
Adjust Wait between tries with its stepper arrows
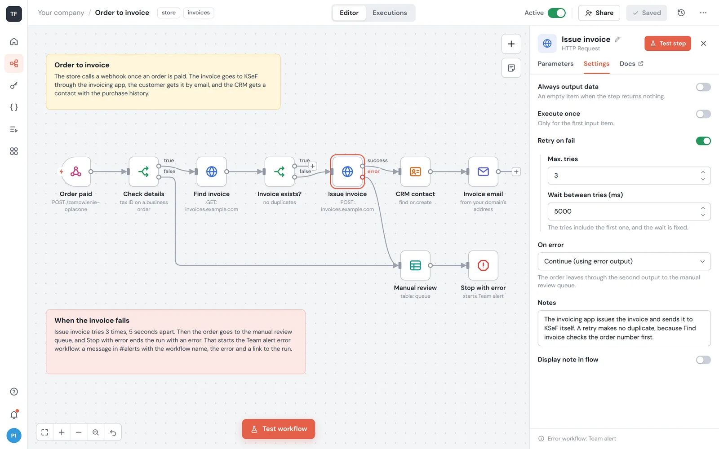tap(703, 211)
